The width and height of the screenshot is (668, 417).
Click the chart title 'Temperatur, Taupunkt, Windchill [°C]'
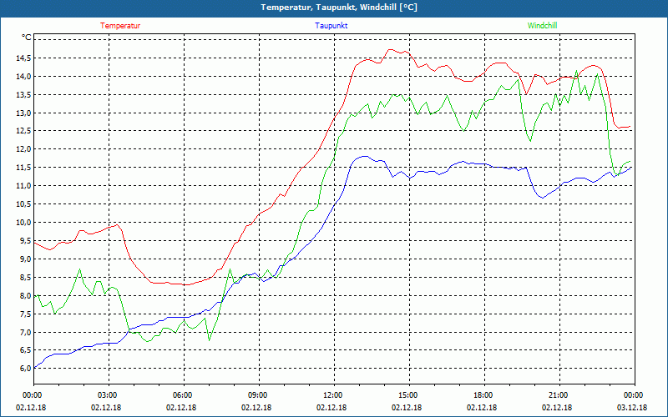(x=339, y=8)
